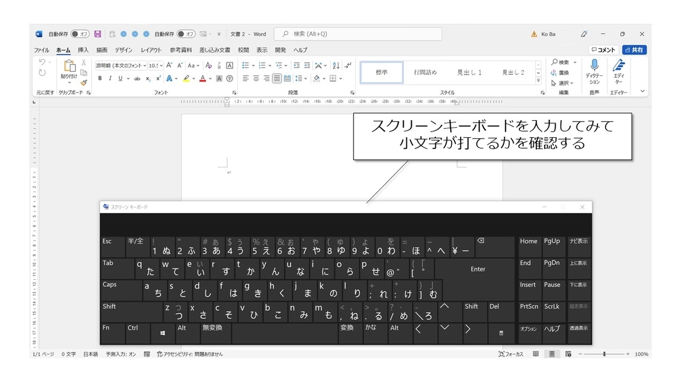Image resolution: width=681 pixels, height=383 pixels.
Task: Click the bulleted list icon
Action: 246,65
